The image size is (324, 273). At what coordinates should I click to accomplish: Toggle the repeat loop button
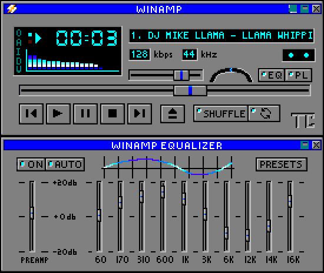(265, 113)
